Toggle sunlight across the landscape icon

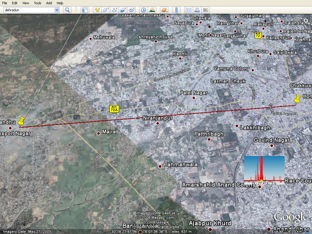(x=152, y=10)
